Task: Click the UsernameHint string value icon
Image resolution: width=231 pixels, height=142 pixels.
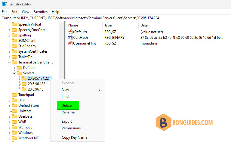Action: coord(70,43)
